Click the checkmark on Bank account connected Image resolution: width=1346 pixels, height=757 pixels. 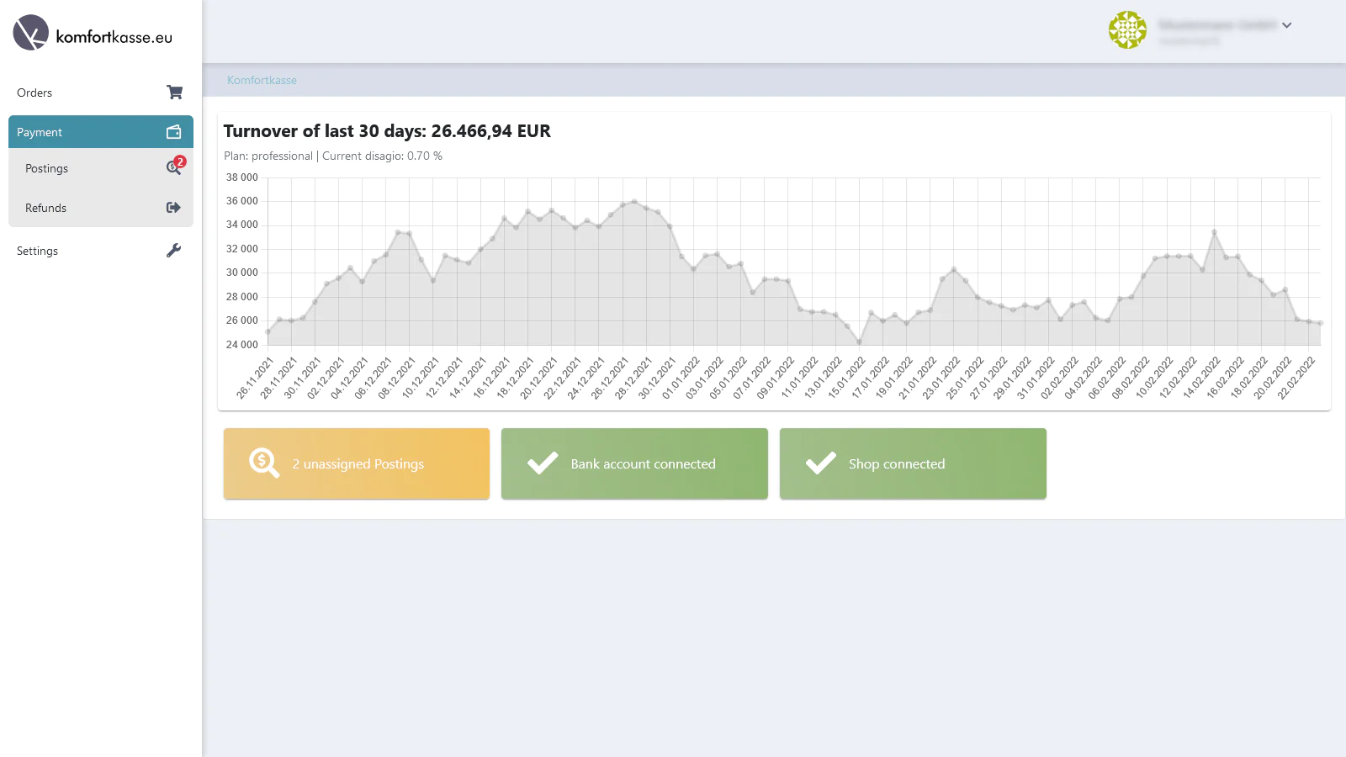[x=543, y=463]
